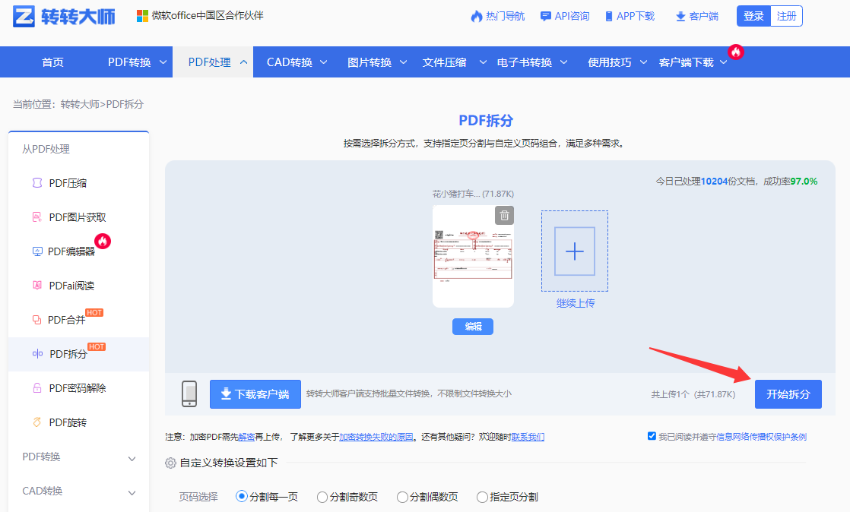Click the 登录 button

753,16
